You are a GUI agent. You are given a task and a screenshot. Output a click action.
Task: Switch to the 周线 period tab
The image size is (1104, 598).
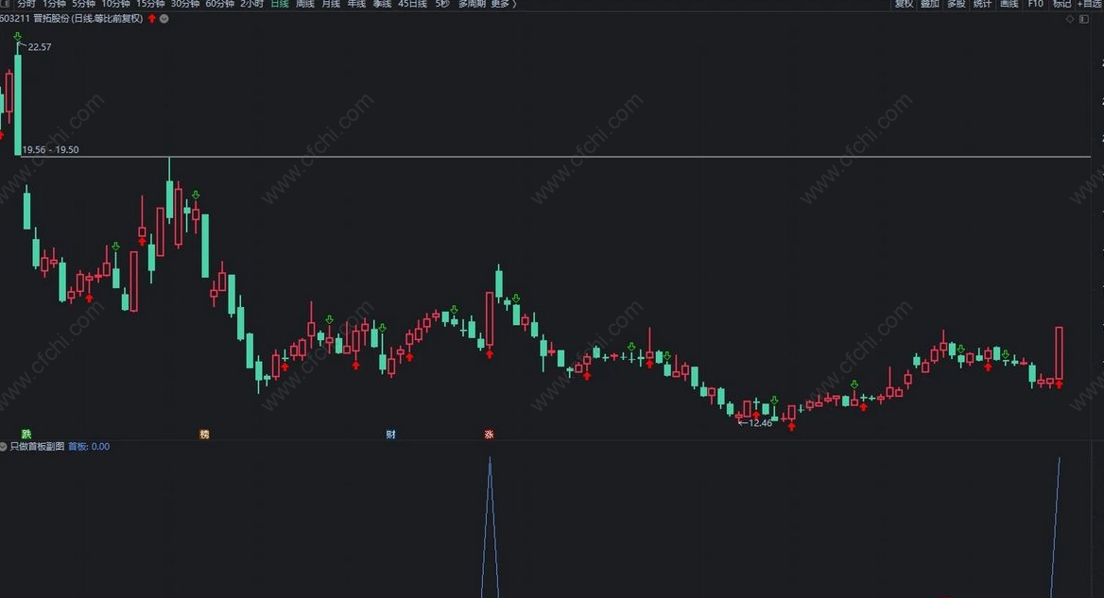click(305, 4)
